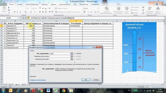Click the Insert Function fx icon
This screenshot has width=166, height=93.
point(28,18)
